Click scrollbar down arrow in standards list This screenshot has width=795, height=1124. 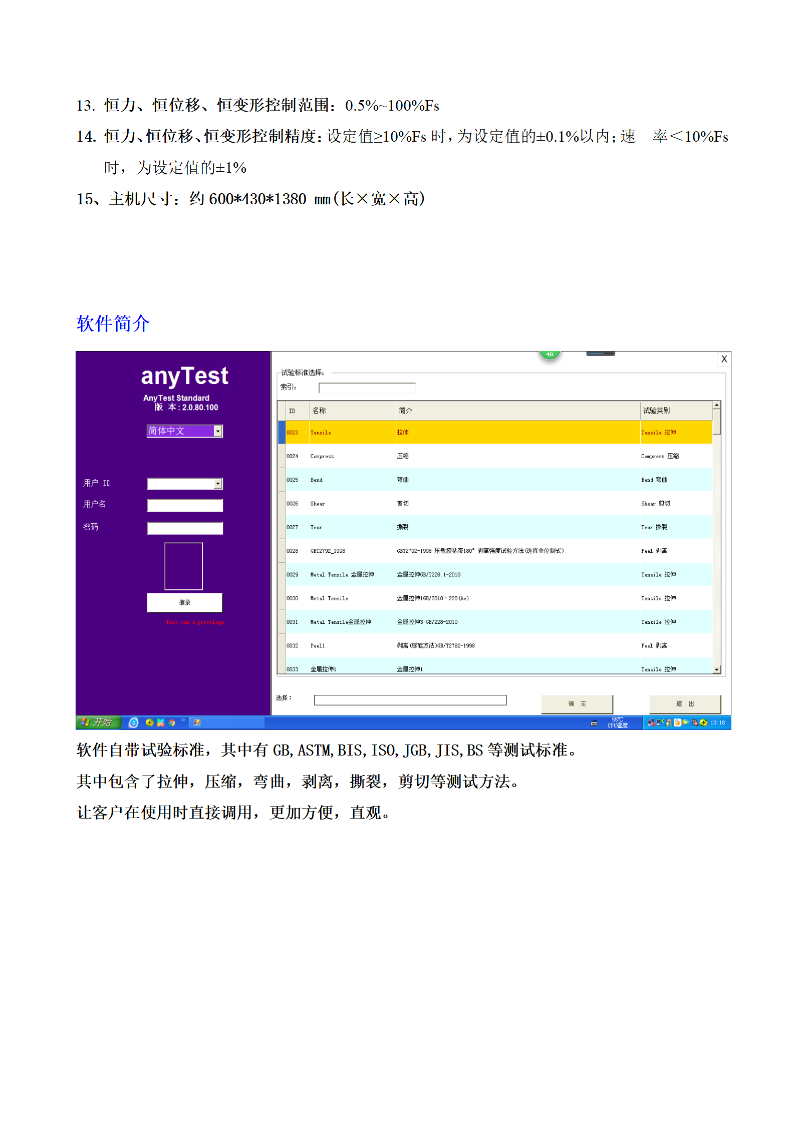coord(716,669)
